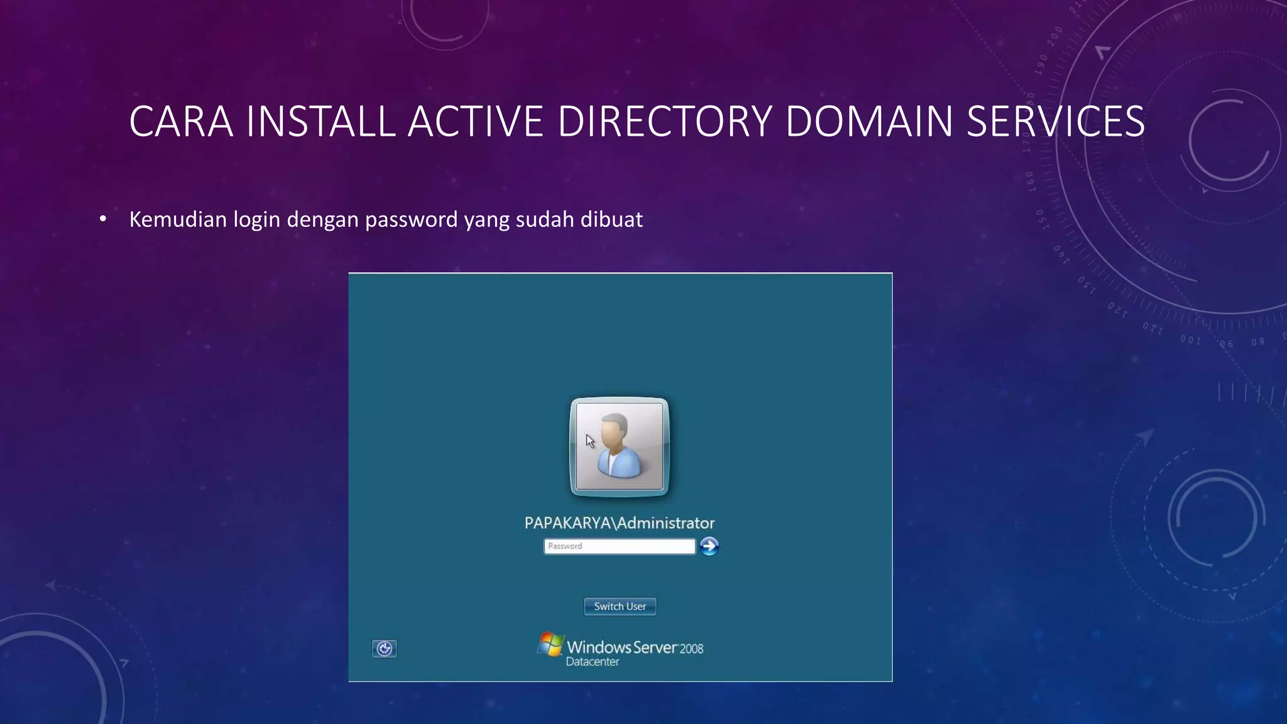Click the 'Datacenter' edition label
The width and height of the screenshot is (1287, 724).
(x=593, y=662)
